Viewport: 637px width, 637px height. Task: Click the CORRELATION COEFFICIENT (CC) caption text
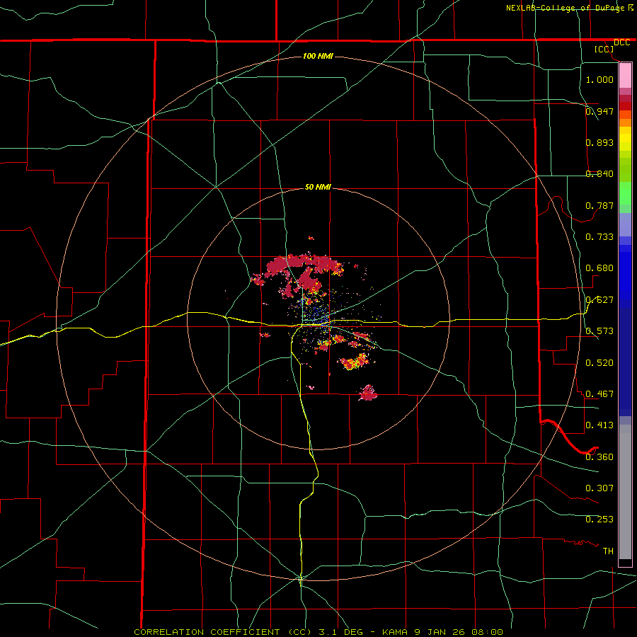pos(223,632)
